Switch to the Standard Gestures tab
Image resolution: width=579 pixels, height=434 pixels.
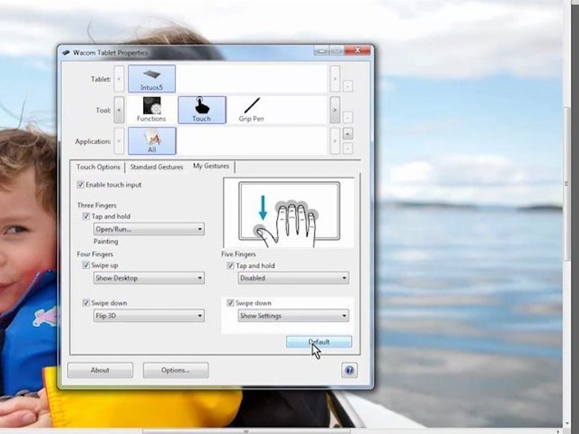[x=157, y=167]
